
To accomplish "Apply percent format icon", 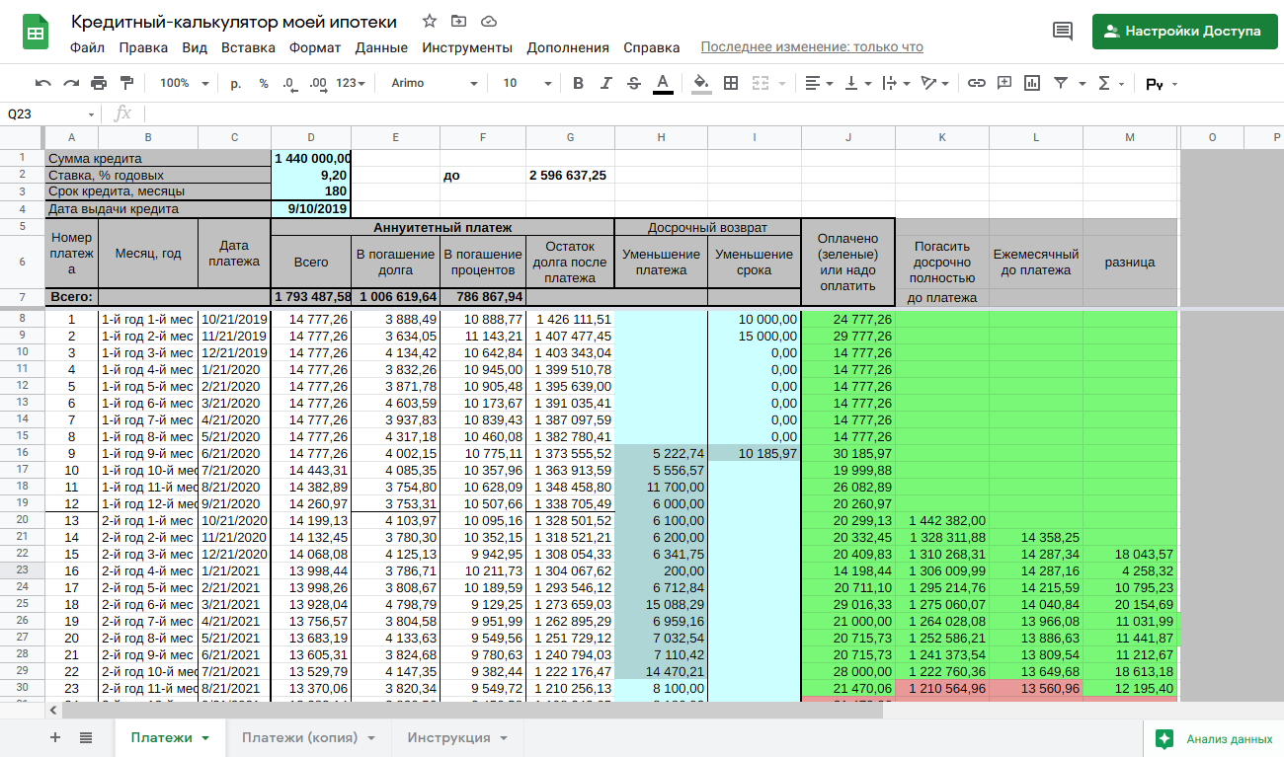I will coord(264,83).
